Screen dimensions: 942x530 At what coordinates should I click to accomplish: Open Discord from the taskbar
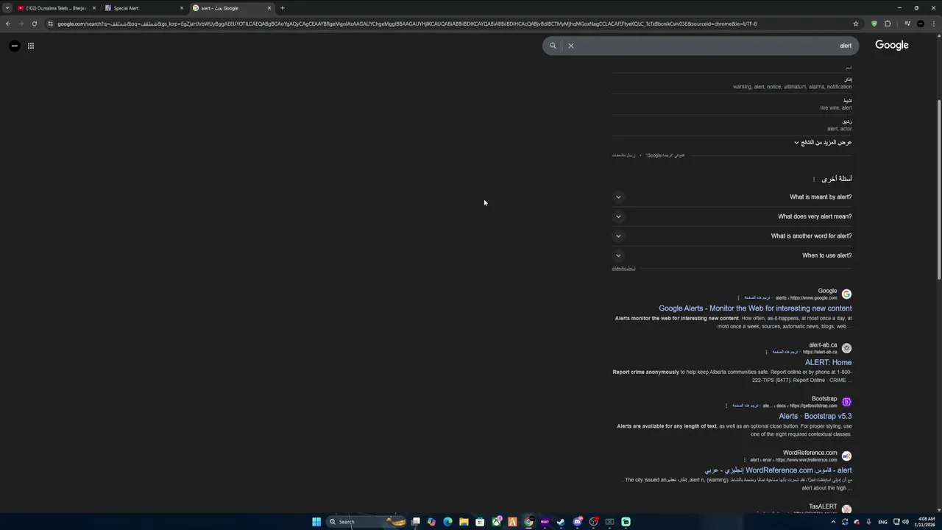(577, 522)
